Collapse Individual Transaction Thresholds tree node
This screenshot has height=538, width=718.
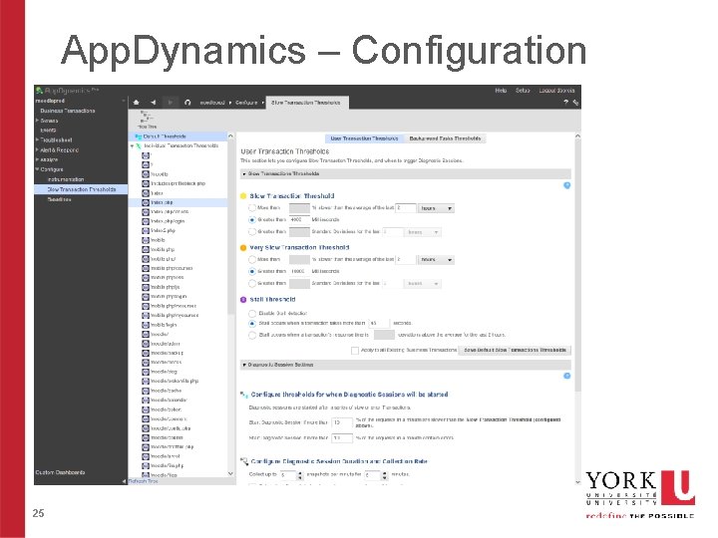pos(132,146)
